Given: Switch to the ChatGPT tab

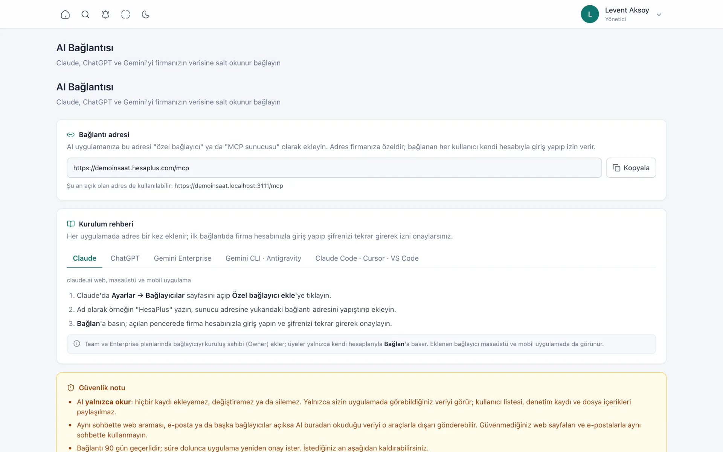Looking at the screenshot, I should coord(125,258).
